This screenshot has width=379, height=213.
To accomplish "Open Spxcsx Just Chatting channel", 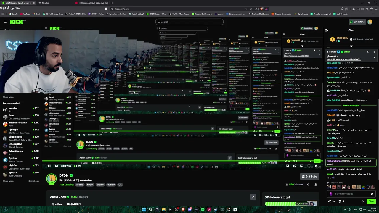I will pos(21,174).
